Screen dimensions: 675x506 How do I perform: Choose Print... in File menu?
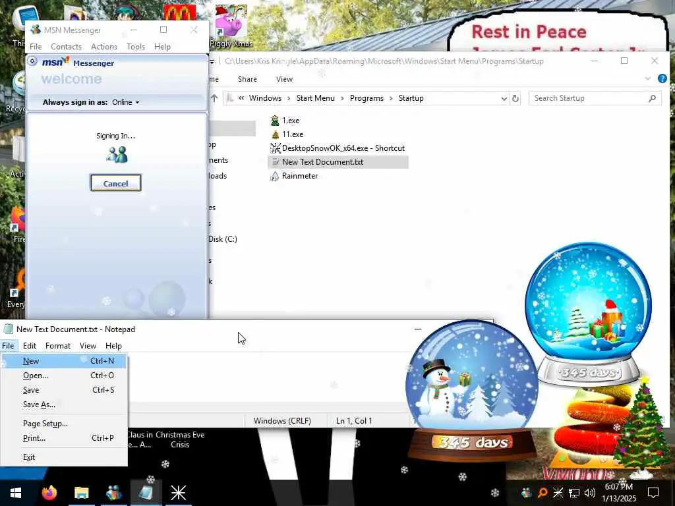pos(64,438)
